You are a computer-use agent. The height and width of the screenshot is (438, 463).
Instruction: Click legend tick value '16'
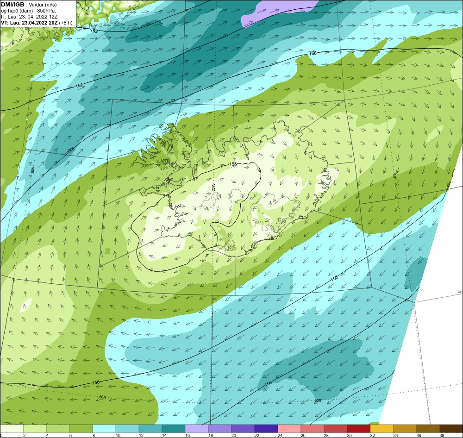point(188,435)
